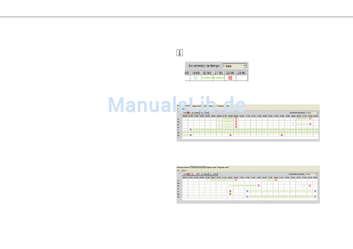Switch to CH1 channel tab in bottom window

coord(178,171)
